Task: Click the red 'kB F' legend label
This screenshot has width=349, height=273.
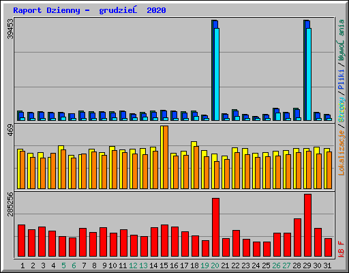Action: pos(342,249)
